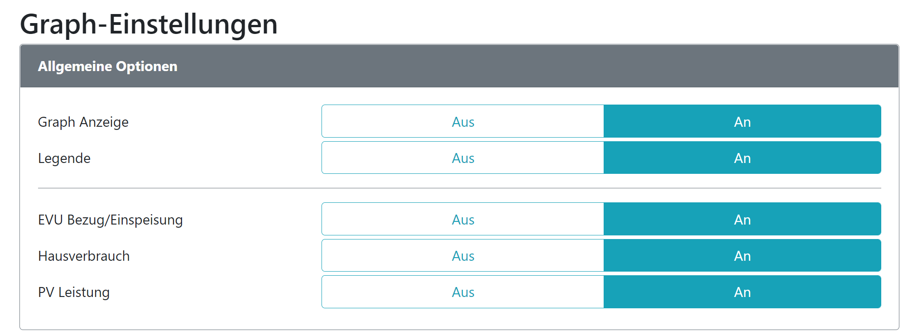Click the Allgemeine Optionen header text

pos(108,66)
